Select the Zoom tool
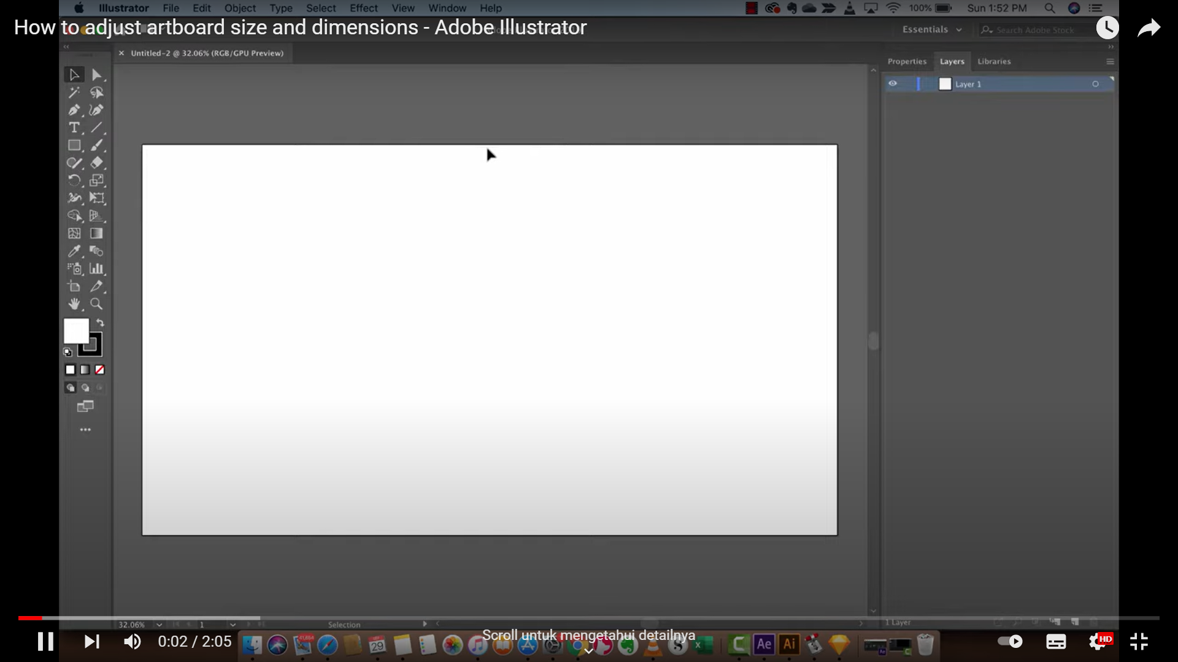 tap(96, 303)
